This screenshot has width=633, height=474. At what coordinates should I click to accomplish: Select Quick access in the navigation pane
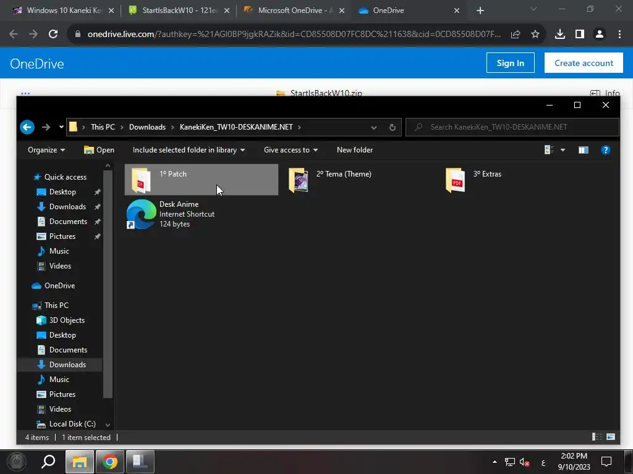click(x=65, y=177)
